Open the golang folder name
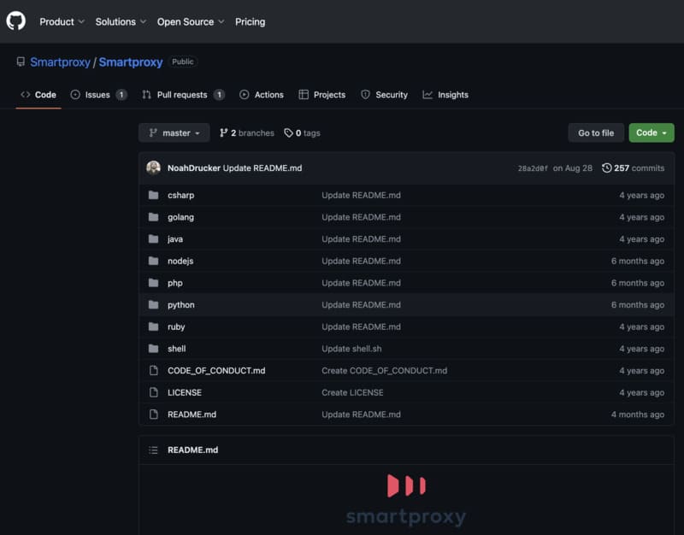The width and height of the screenshot is (684, 535). point(180,217)
